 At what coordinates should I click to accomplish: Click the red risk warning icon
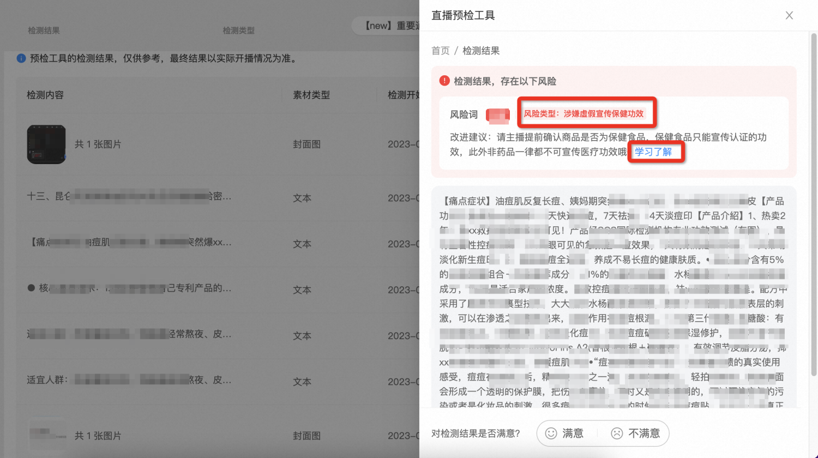click(x=444, y=81)
